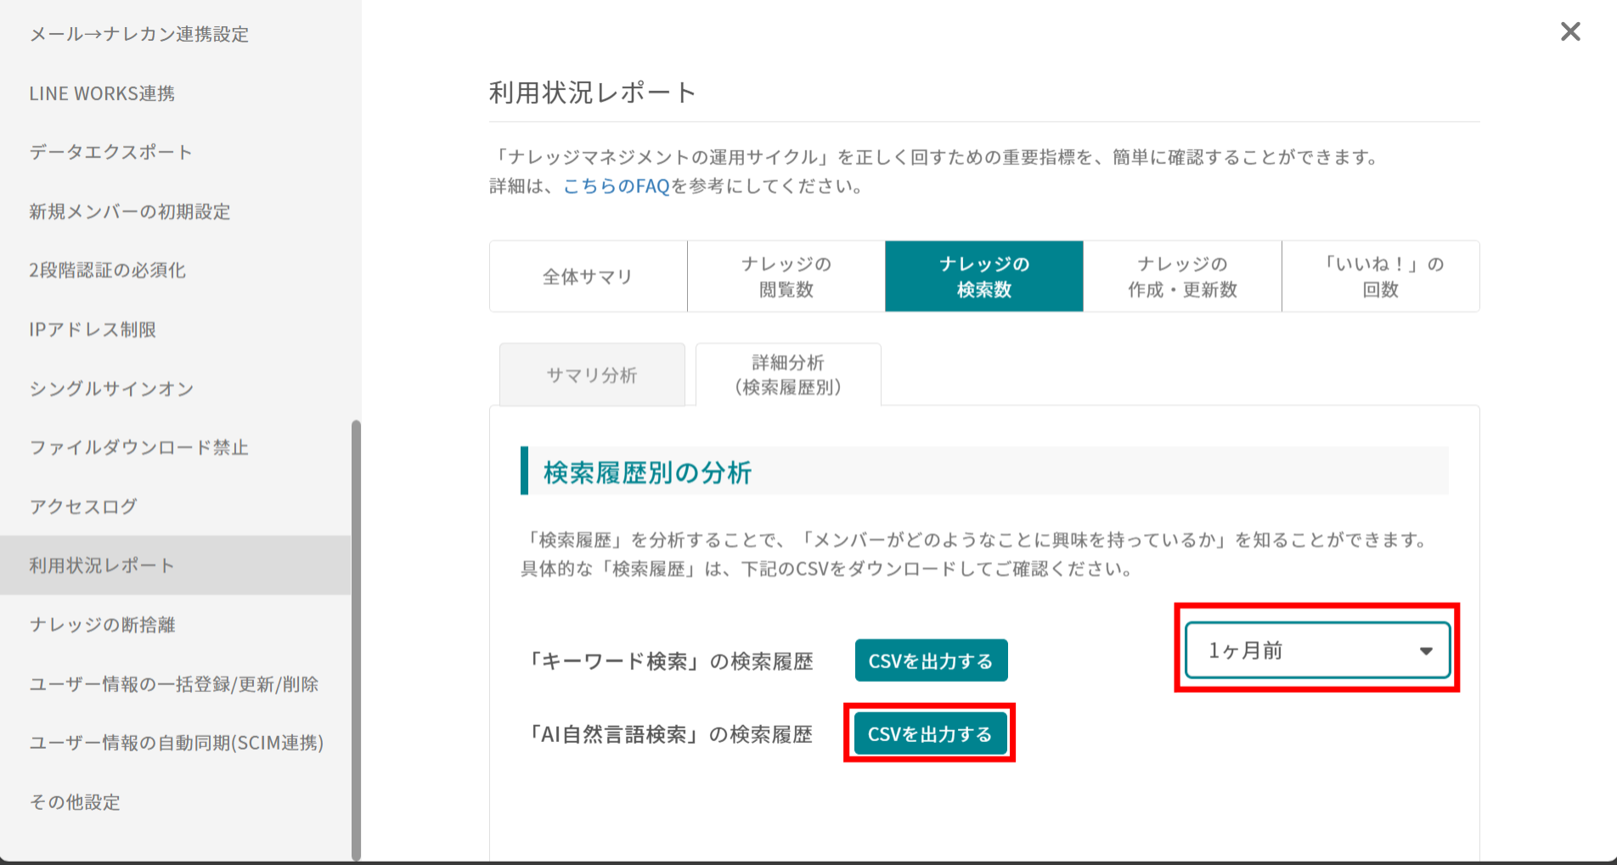The width and height of the screenshot is (1617, 865).
Task: Select the ナレッジの検索数 tab
Action: click(983, 276)
